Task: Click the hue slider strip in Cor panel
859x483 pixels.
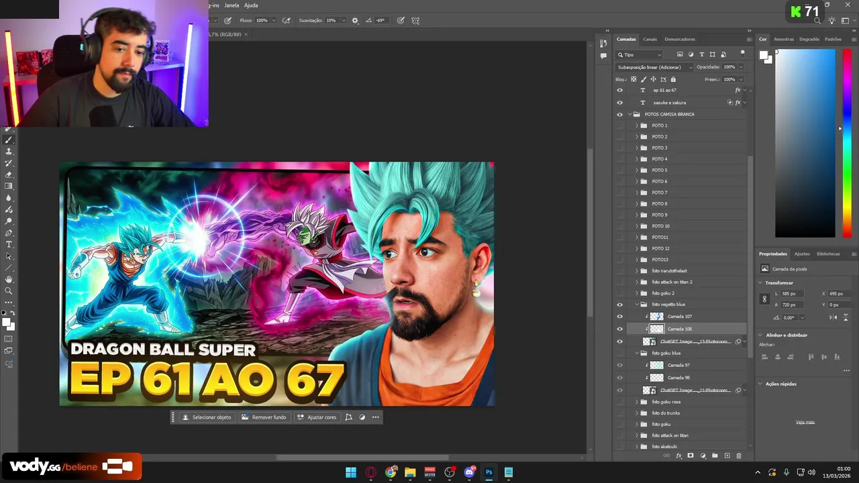Action: [847, 144]
